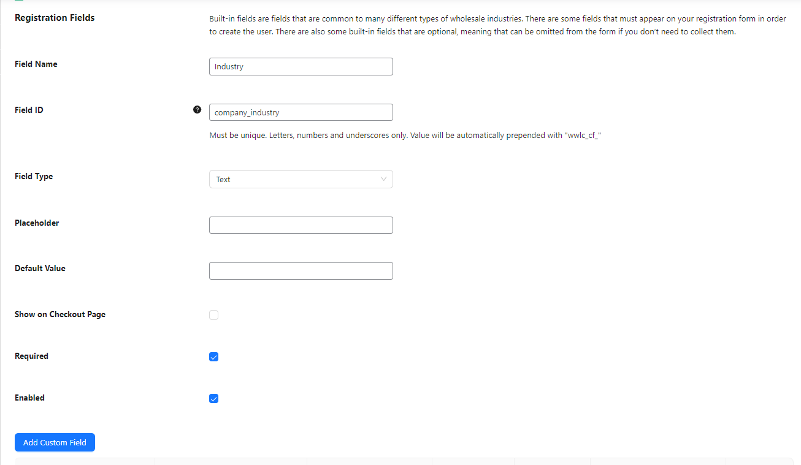
Task: Focus the empty Placeholder text box
Action: (x=301, y=225)
